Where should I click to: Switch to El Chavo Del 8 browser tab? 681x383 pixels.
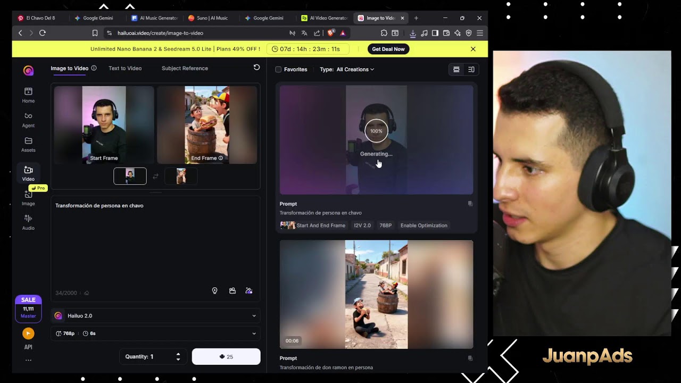[x=40, y=18]
